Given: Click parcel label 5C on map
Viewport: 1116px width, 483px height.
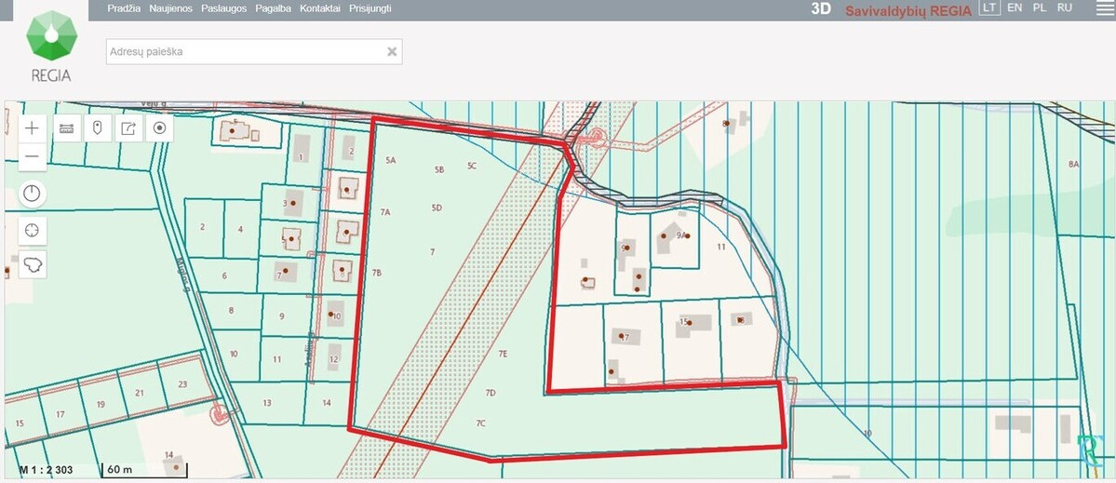Looking at the screenshot, I should [472, 166].
